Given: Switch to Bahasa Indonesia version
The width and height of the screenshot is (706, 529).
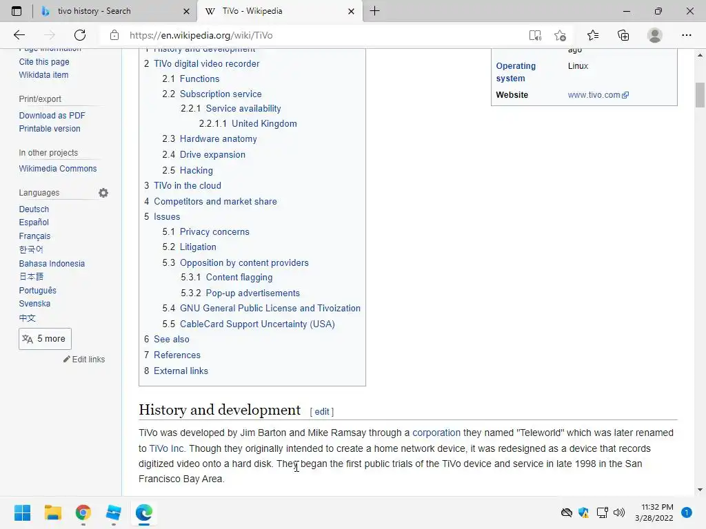Looking at the screenshot, I should pyautogui.click(x=52, y=264).
